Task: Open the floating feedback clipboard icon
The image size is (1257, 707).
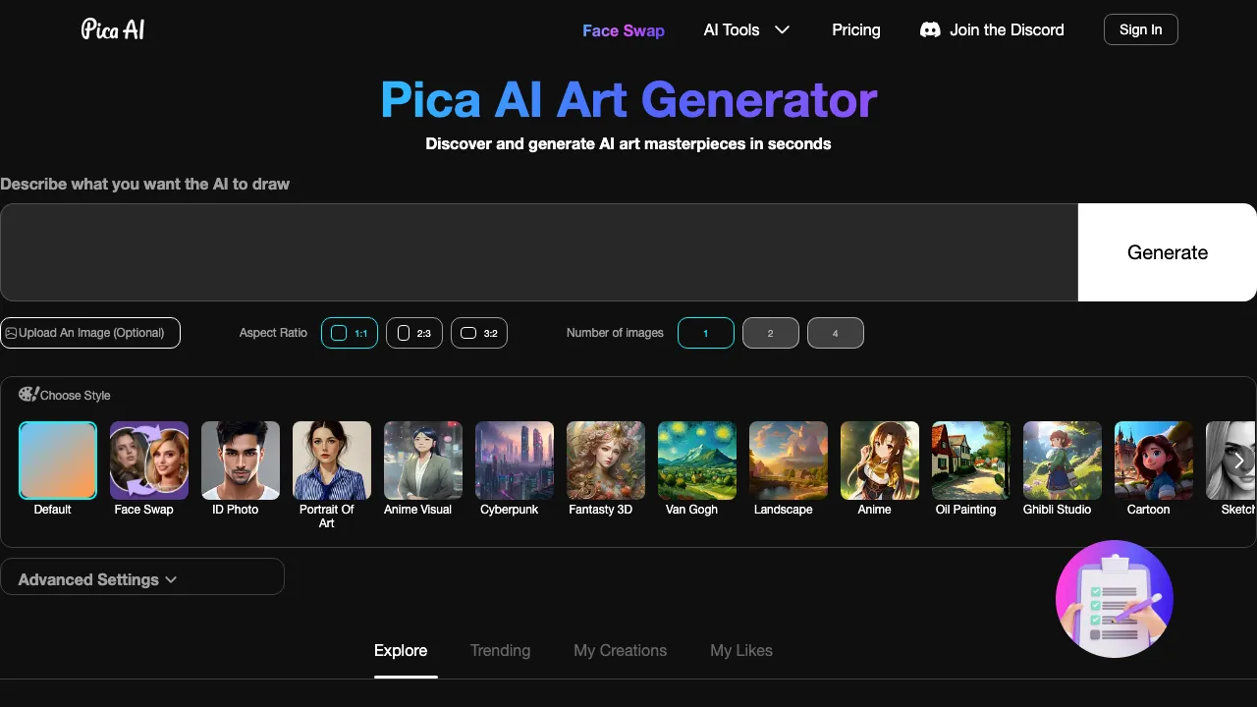Action: pos(1114,598)
